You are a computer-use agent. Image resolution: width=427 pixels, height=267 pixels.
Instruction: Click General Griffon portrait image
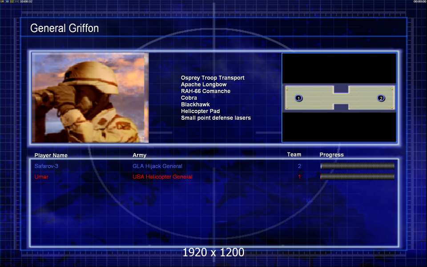(90, 97)
